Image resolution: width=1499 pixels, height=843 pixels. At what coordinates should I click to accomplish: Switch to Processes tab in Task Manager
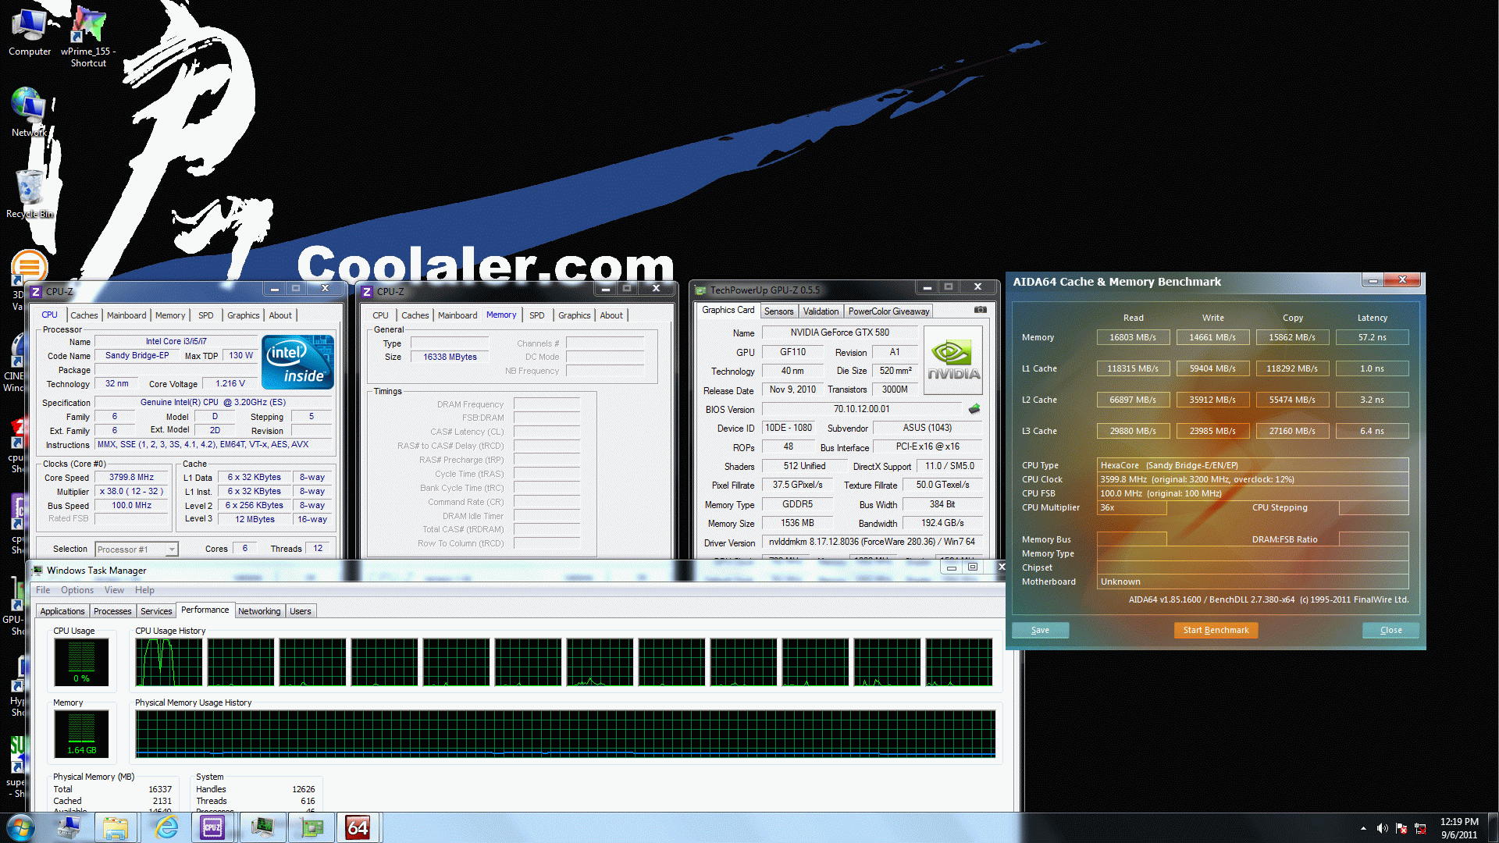(112, 611)
